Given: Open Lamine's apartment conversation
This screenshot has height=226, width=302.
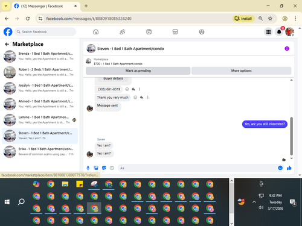Looking at the screenshot, I should pos(40,120).
